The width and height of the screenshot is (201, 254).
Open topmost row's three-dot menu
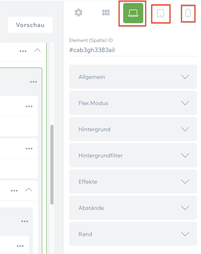tap(23, 51)
